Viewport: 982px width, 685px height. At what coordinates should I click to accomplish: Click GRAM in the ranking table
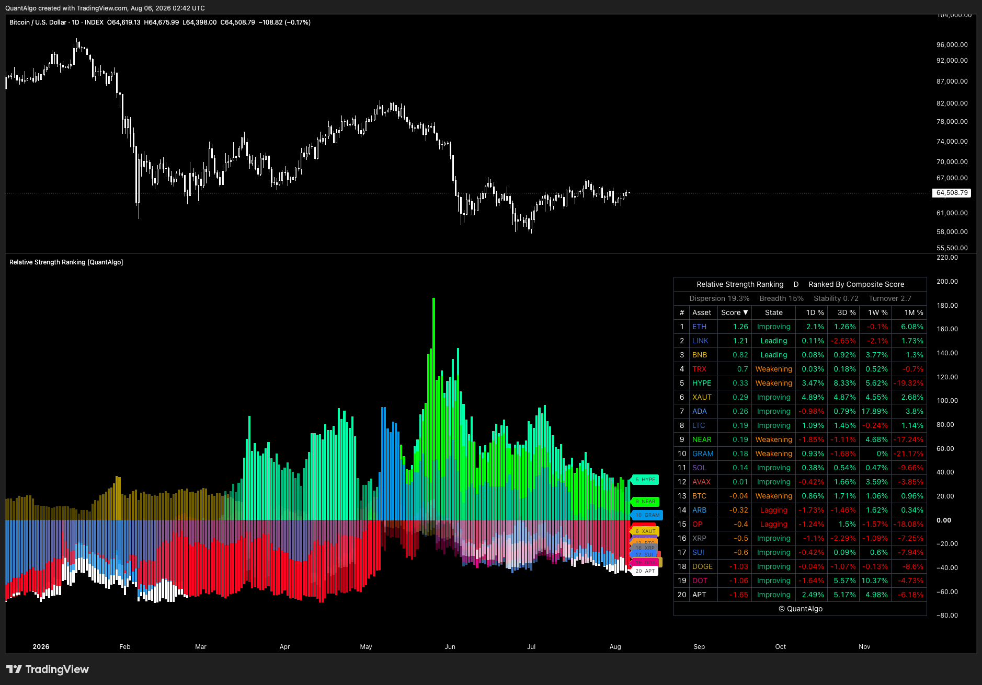[703, 454]
